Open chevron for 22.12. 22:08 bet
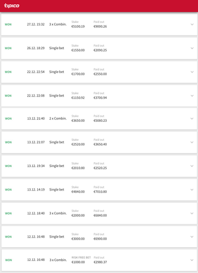The width and height of the screenshot is (198, 273). [x=192, y=96]
